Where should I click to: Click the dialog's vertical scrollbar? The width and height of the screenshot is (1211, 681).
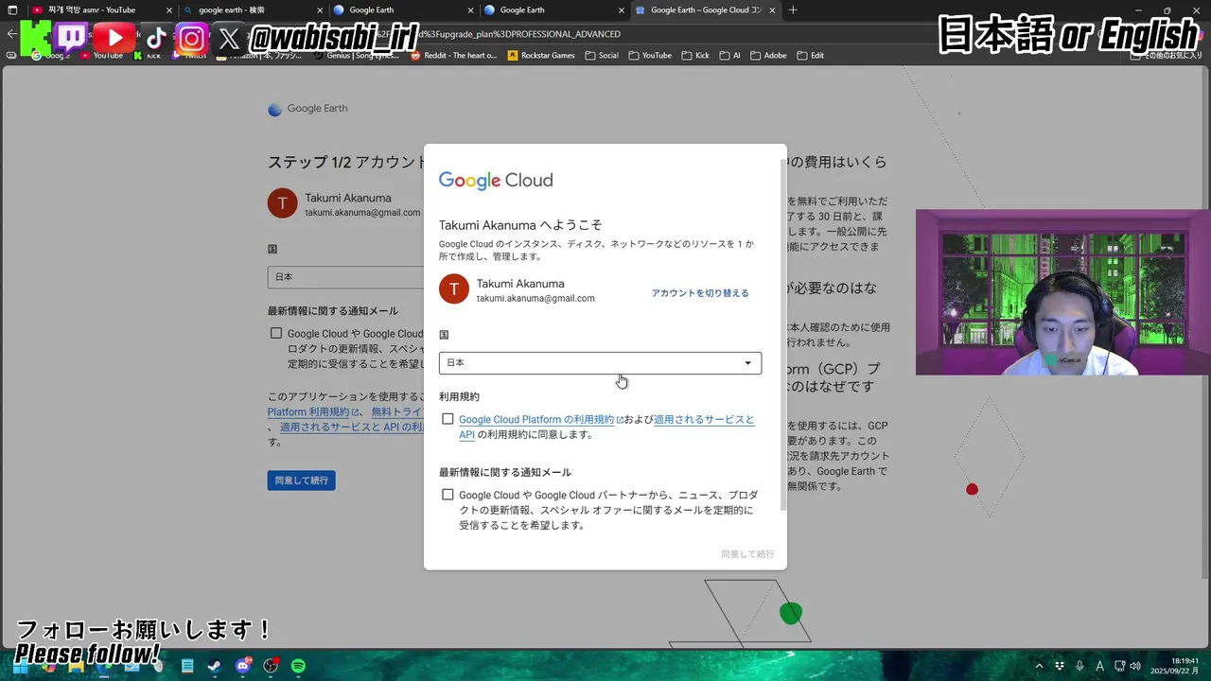(782, 336)
